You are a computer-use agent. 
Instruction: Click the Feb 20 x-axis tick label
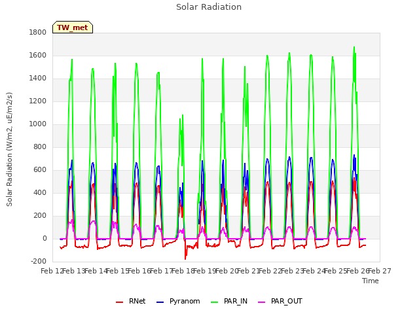coord(227,271)
